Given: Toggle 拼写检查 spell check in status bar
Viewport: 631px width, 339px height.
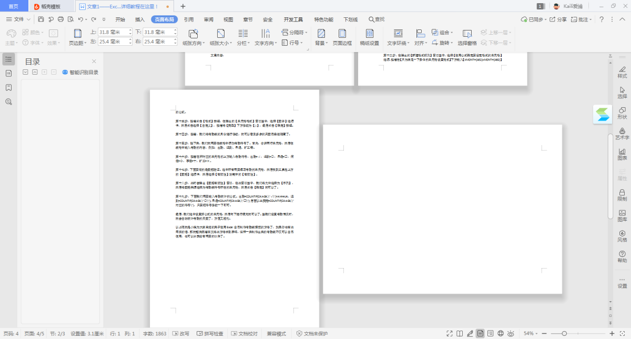Looking at the screenshot, I should [210, 334].
